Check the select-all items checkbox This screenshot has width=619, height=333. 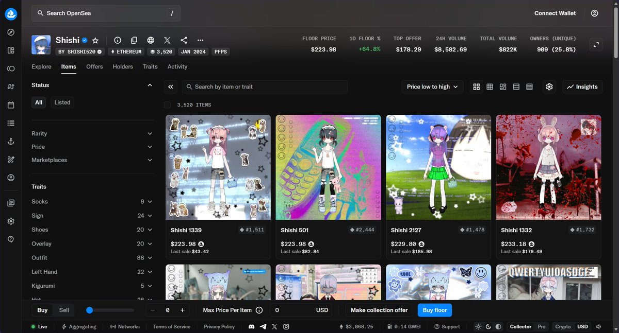tap(167, 105)
